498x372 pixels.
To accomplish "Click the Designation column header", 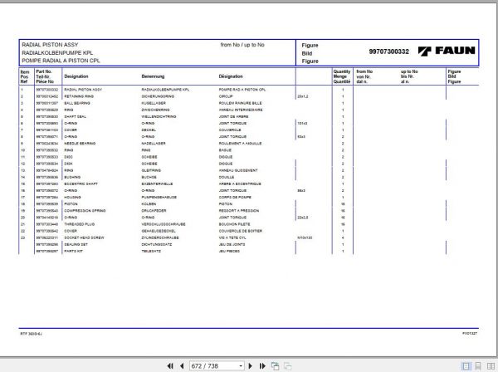I will point(76,76).
